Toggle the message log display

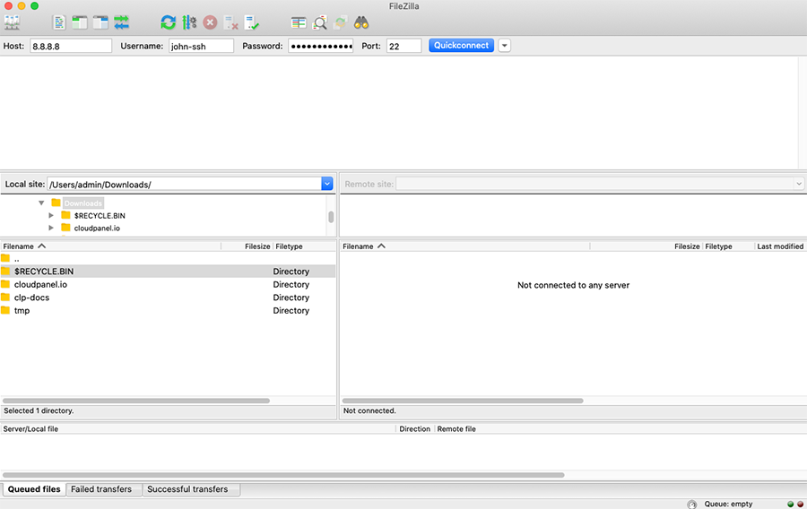59,22
